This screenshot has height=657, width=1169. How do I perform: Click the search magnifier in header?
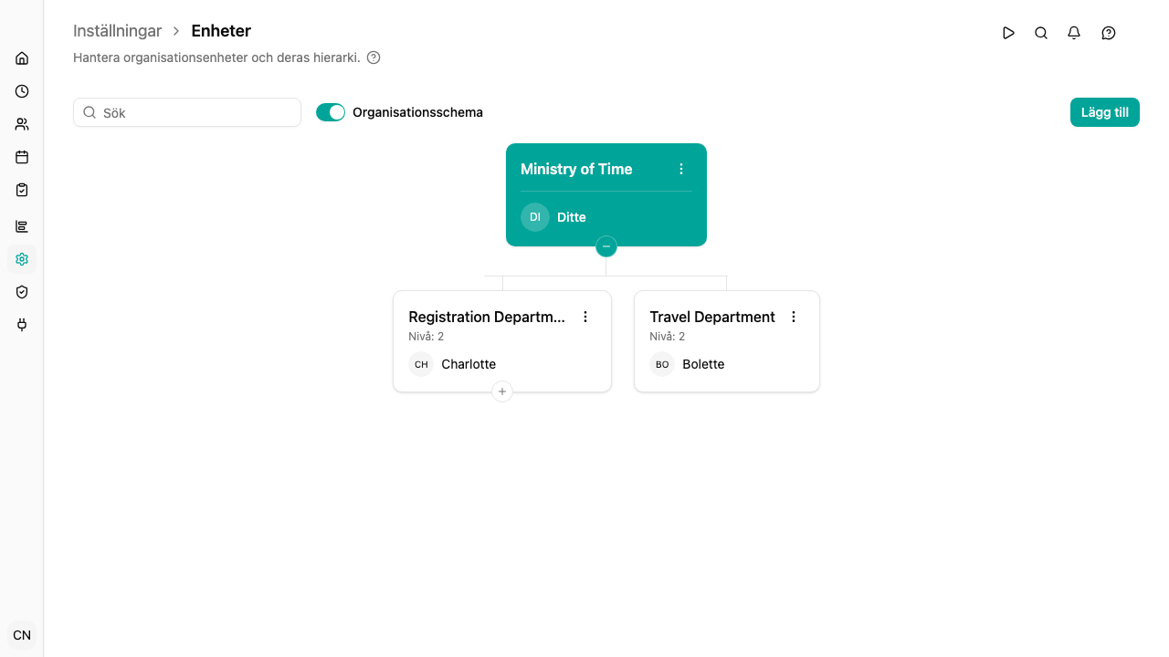pyautogui.click(x=1041, y=33)
